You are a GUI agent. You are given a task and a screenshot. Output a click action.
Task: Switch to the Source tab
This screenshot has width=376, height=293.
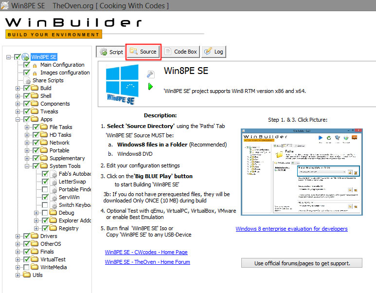[143, 52]
